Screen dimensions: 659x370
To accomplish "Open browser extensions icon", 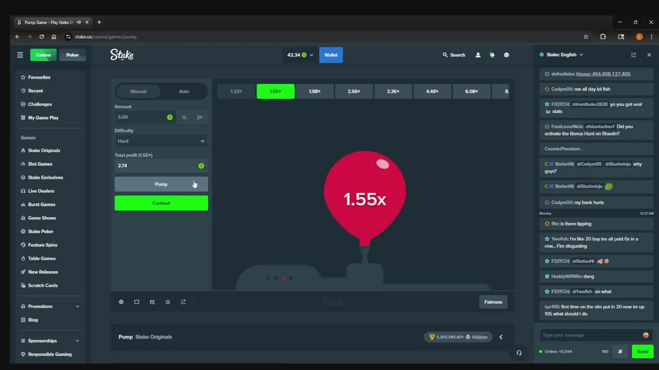I will (603, 37).
